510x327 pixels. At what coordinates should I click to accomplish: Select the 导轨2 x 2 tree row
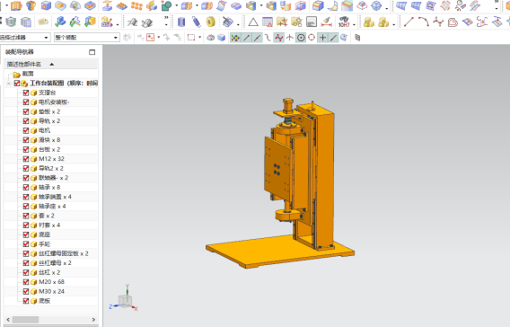[x=50, y=168]
